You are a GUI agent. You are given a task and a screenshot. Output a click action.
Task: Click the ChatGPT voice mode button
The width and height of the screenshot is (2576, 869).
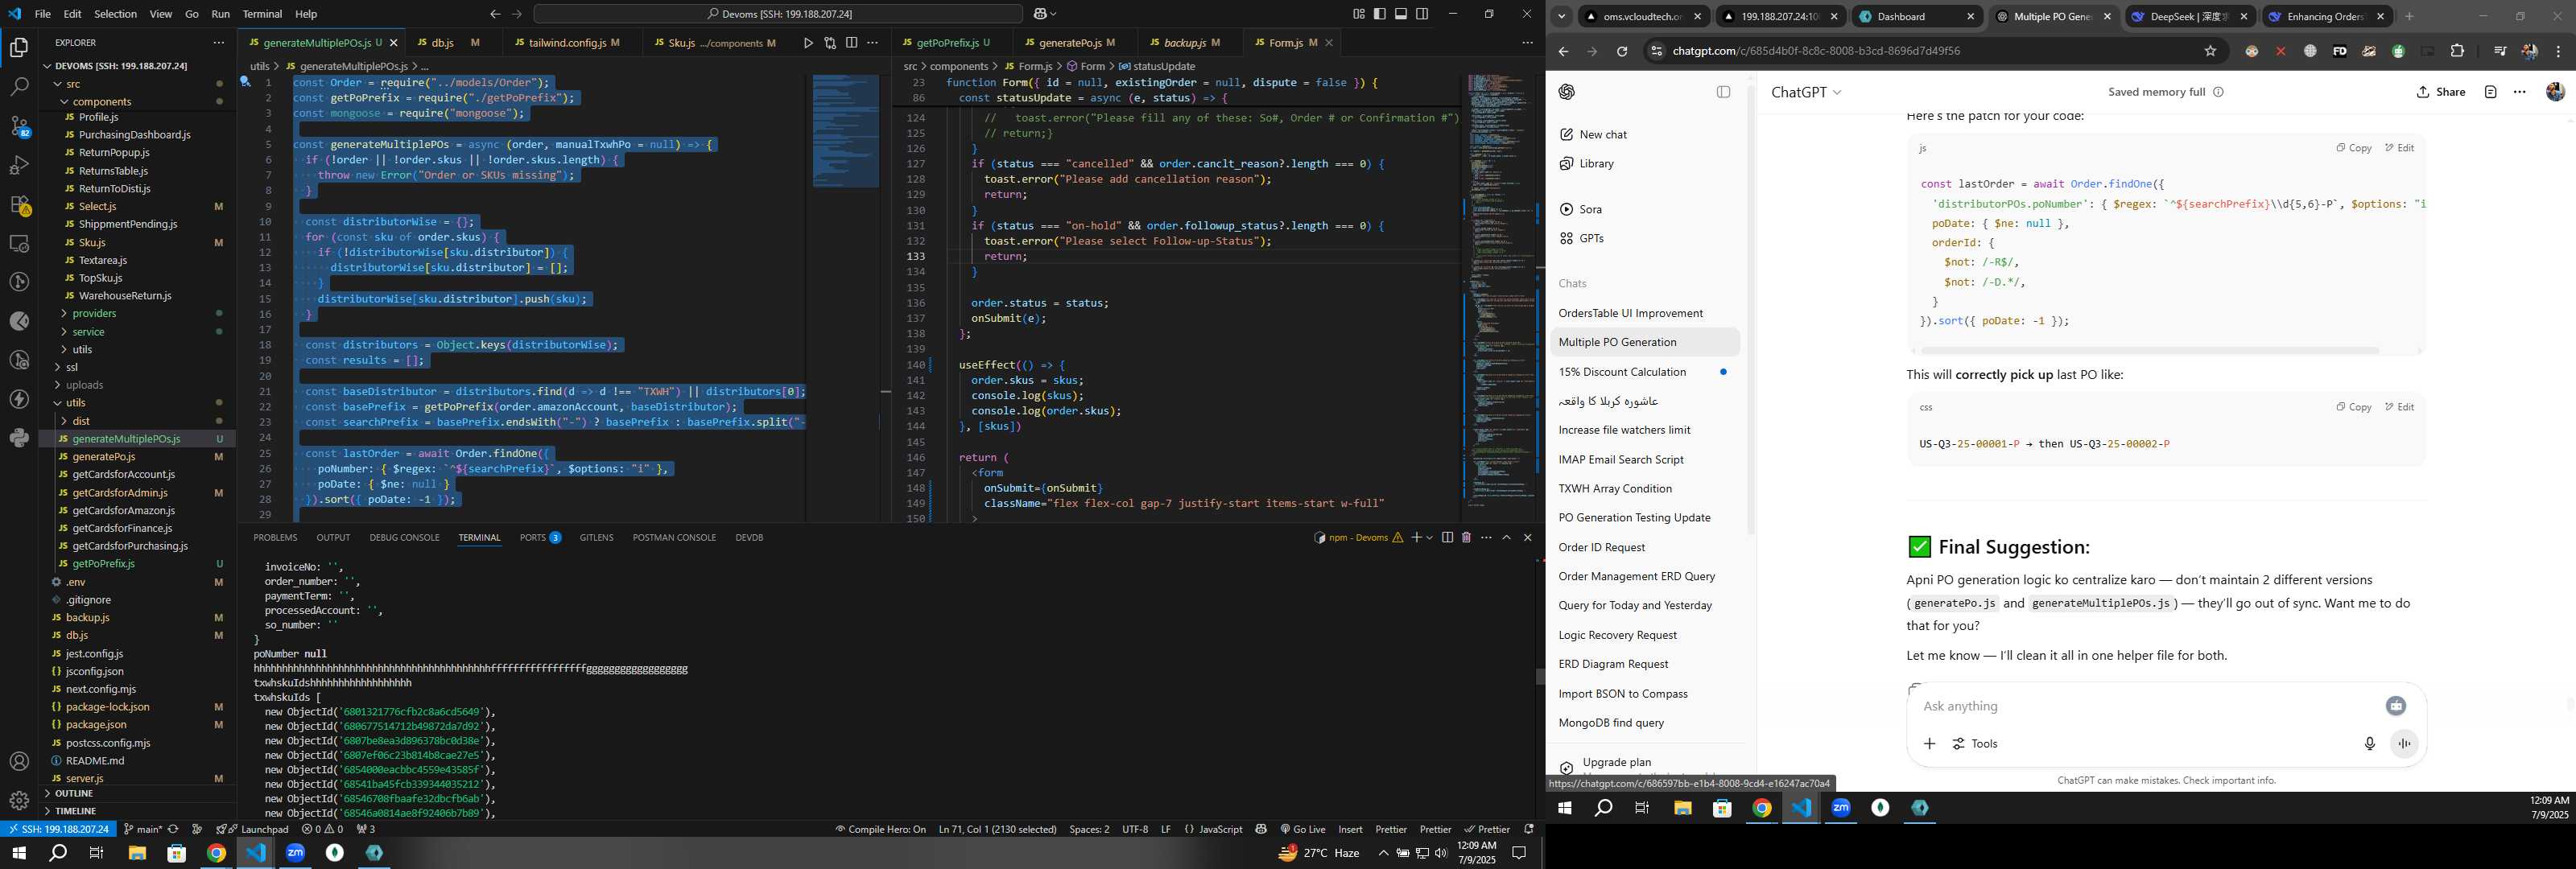pyautogui.click(x=2404, y=744)
